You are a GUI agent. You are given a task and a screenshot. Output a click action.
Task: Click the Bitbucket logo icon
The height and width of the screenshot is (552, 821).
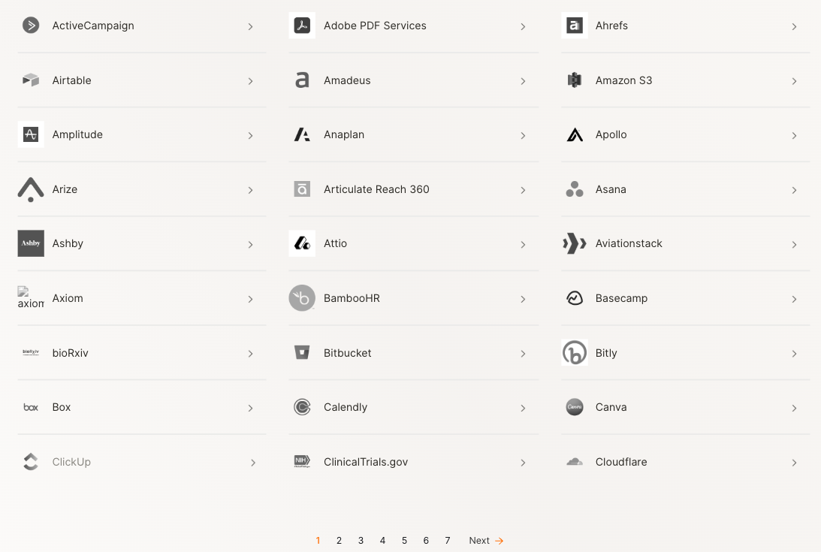[302, 352]
